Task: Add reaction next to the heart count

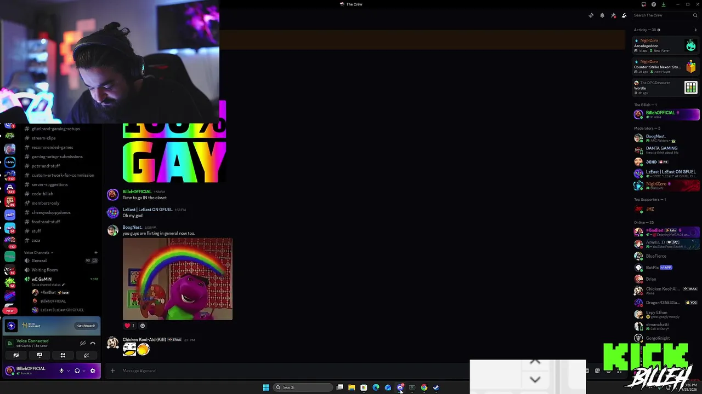Action: [143, 326]
